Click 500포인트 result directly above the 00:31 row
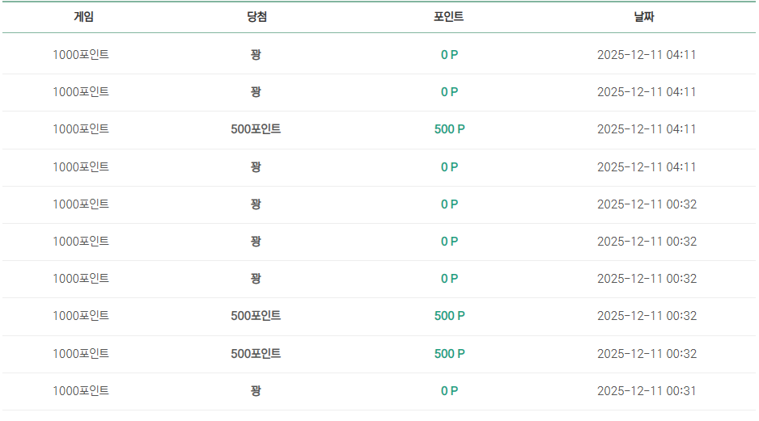Viewport: 759px width, 421px height. click(256, 354)
